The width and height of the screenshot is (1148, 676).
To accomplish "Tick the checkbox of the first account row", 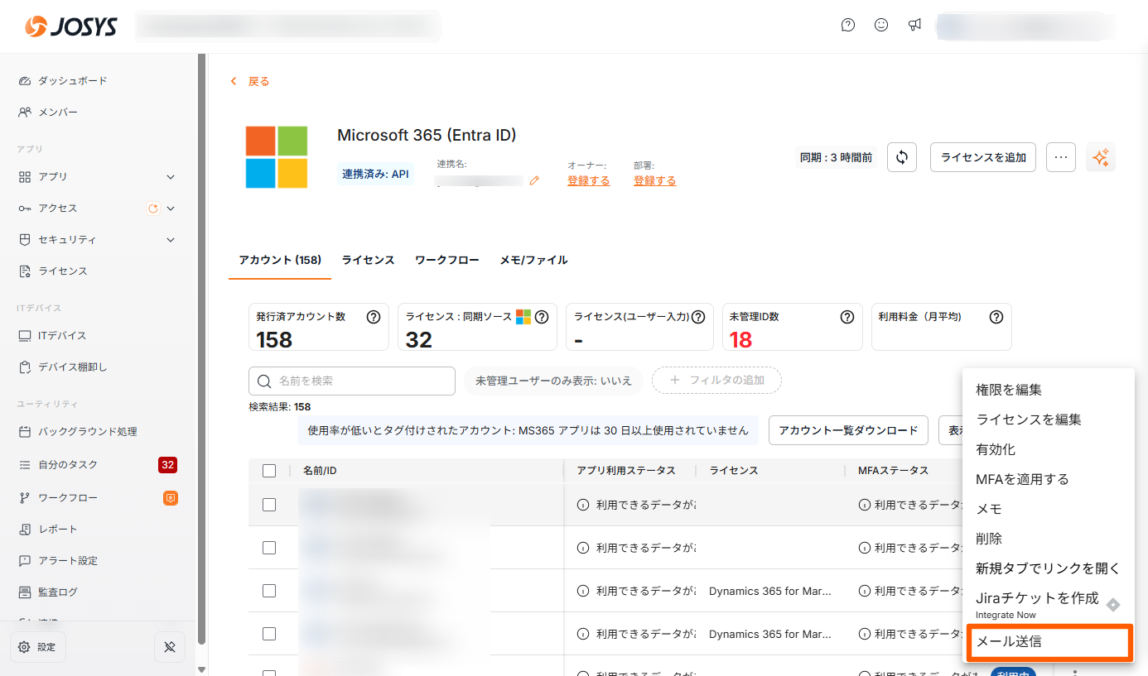I will (269, 505).
